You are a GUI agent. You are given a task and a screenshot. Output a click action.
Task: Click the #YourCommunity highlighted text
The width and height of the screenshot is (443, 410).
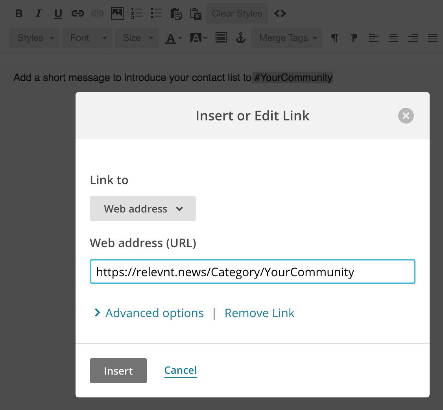(293, 78)
